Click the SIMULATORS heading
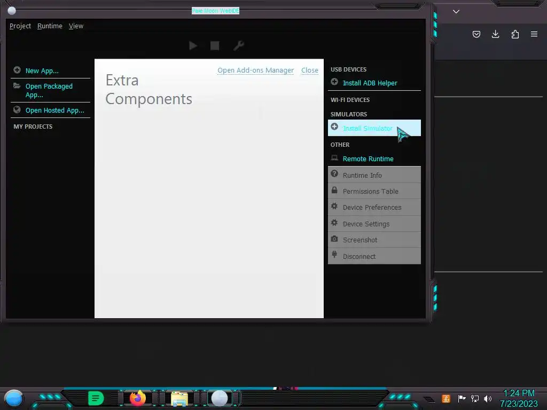This screenshot has height=410, width=547. (348, 114)
